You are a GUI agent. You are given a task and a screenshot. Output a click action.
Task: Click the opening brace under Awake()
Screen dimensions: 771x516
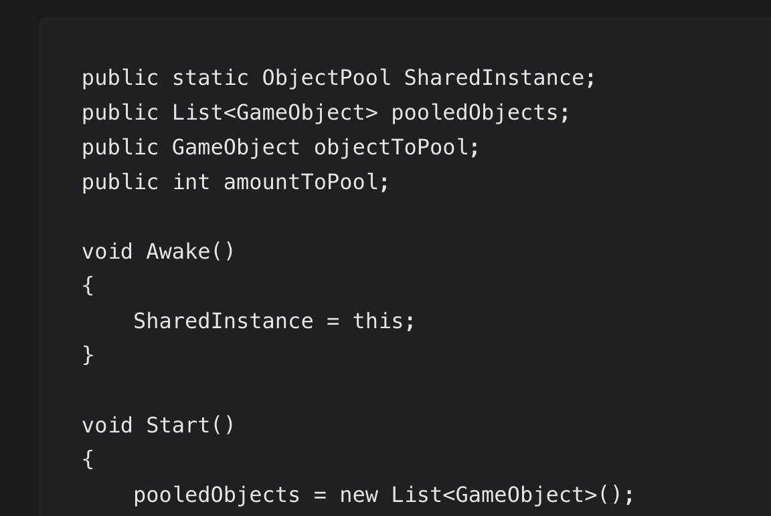pos(88,286)
